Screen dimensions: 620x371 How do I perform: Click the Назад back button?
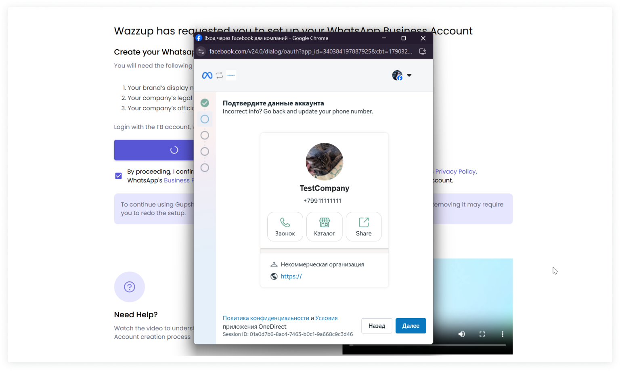[x=377, y=326]
